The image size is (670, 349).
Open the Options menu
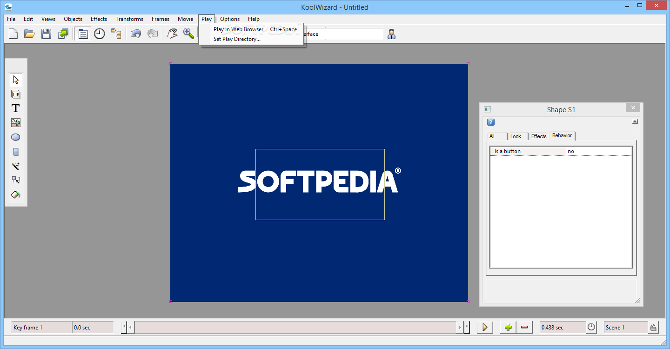point(230,19)
